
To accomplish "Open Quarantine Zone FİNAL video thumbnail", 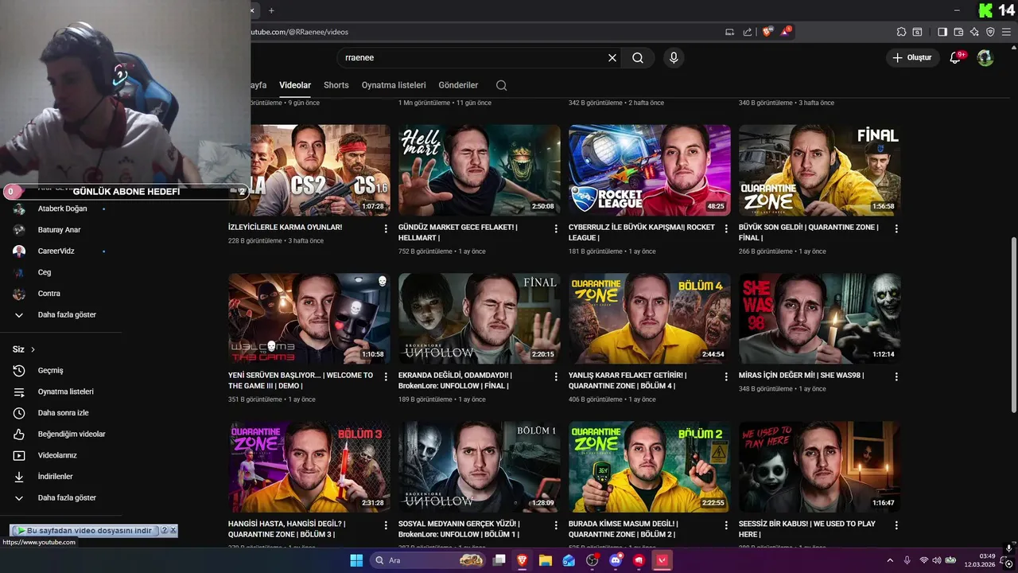I will (x=820, y=170).
